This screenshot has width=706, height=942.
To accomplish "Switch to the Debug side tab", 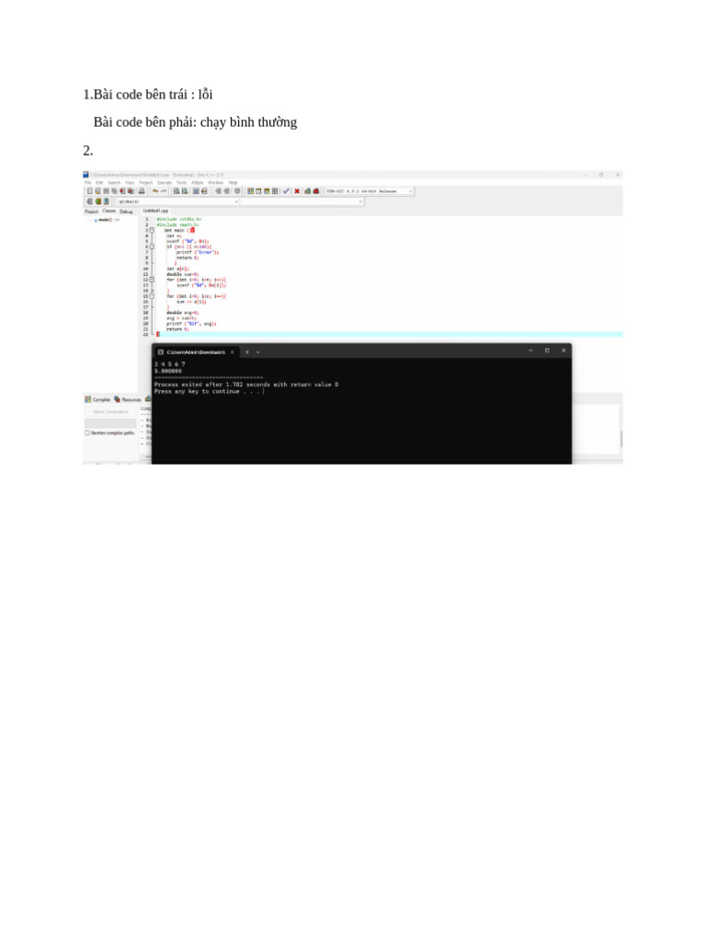I will pyautogui.click(x=126, y=212).
